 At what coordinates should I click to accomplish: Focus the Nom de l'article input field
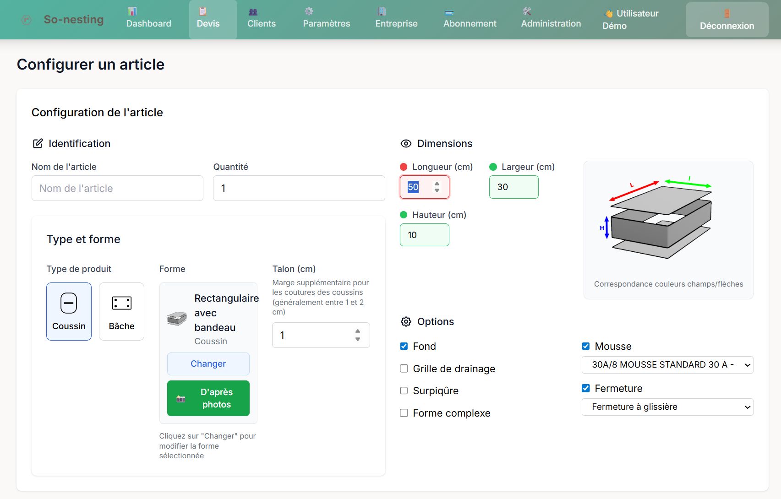tap(117, 188)
